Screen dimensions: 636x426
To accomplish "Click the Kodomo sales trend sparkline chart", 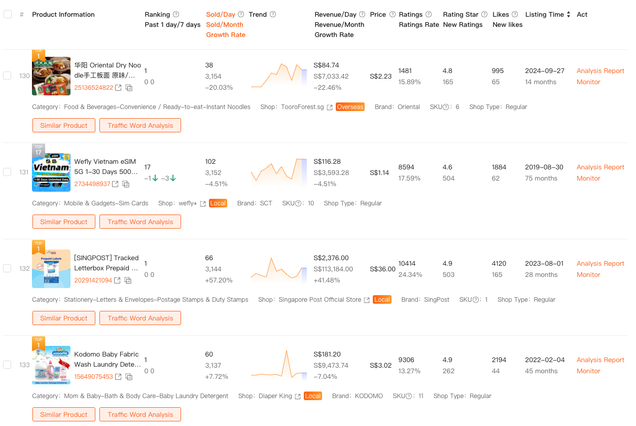I will tap(279, 365).
